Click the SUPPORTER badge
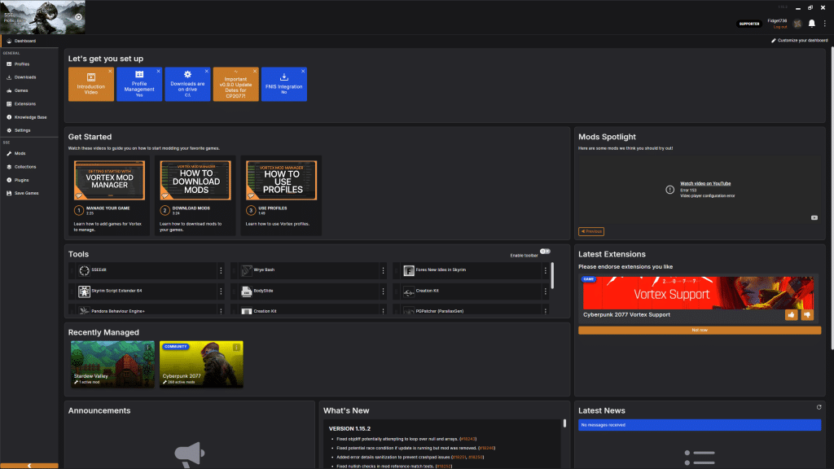 tap(749, 24)
